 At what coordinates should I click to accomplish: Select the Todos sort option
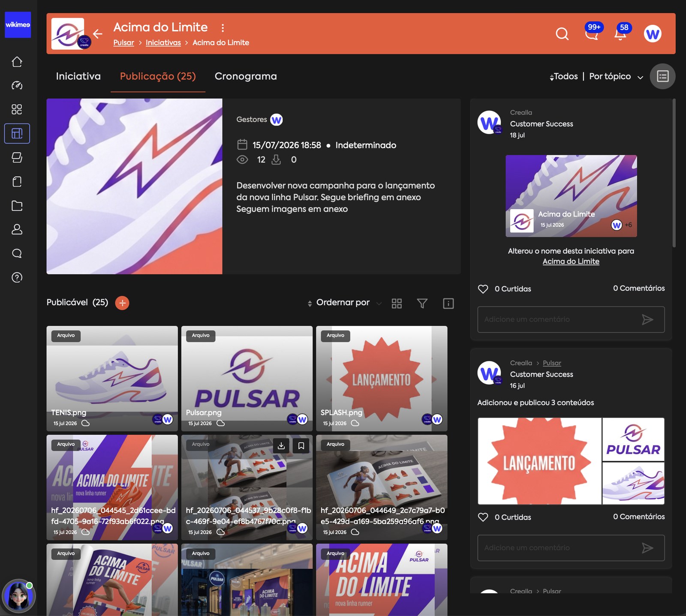pyautogui.click(x=564, y=76)
